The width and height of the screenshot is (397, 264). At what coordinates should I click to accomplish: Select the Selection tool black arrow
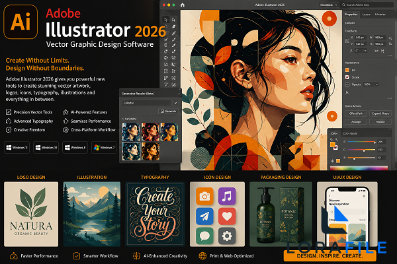point(166,19)
